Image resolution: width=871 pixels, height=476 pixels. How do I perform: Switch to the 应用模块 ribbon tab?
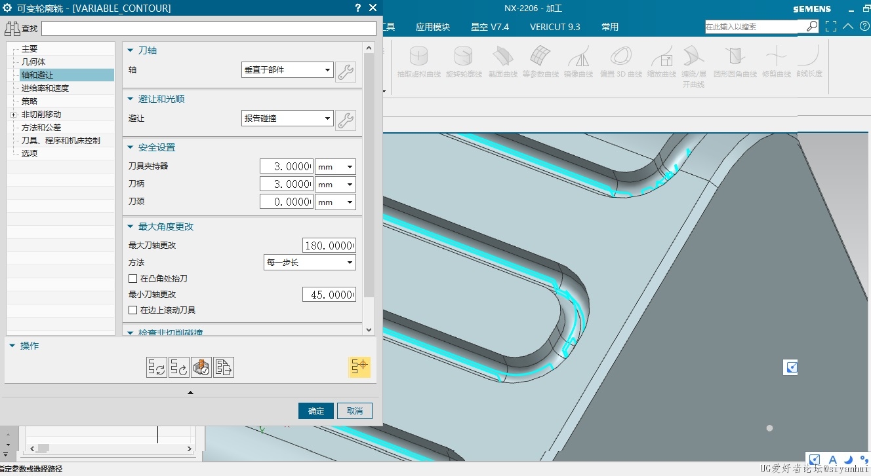tap(433, 27)
